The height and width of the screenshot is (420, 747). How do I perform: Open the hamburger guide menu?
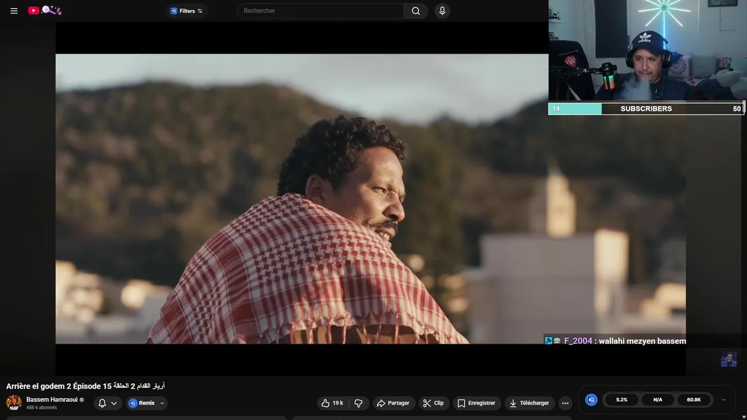tap(14, 10)
